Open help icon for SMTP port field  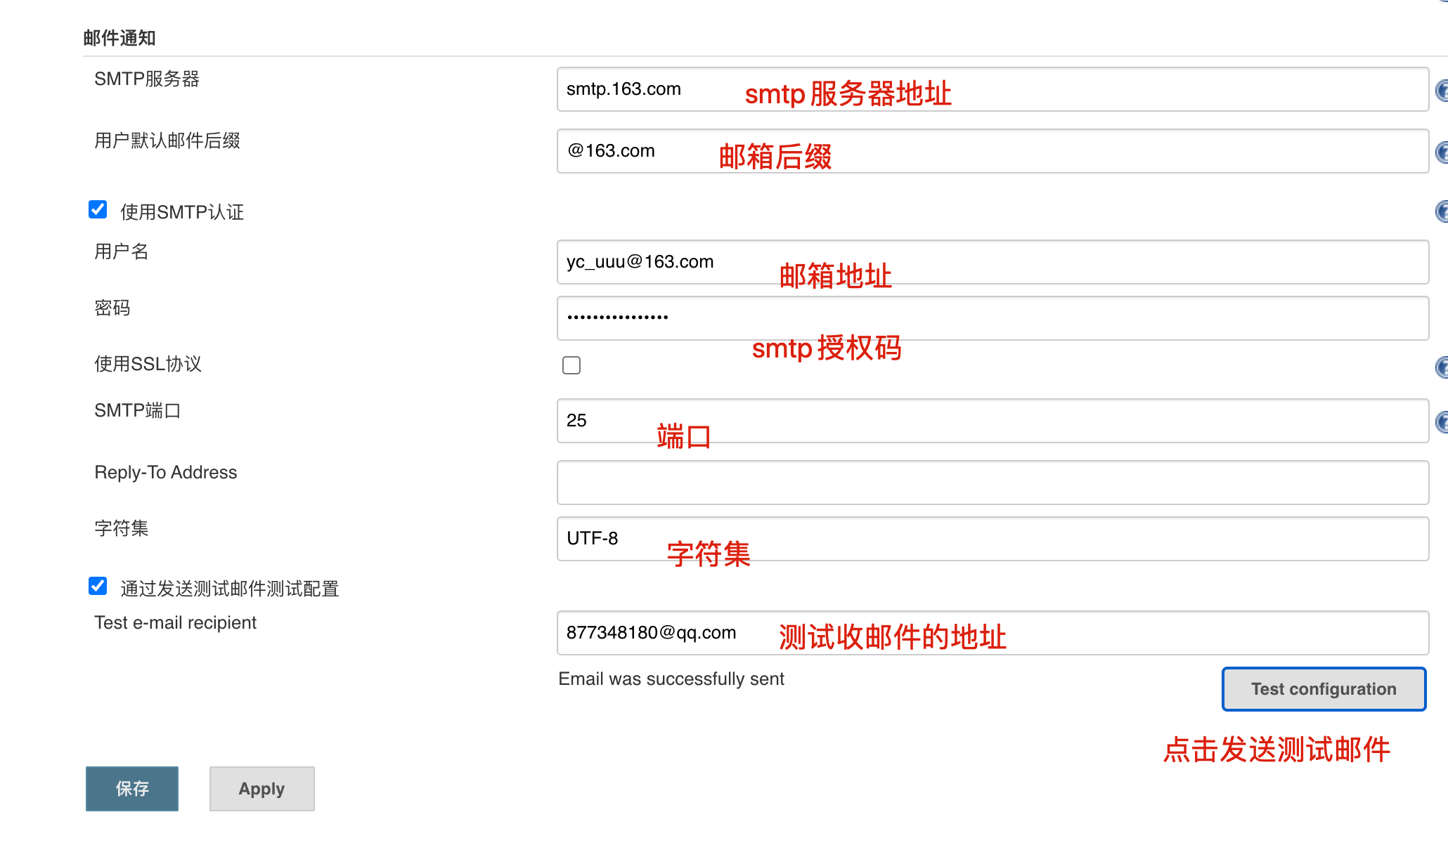pos(1442,421)
